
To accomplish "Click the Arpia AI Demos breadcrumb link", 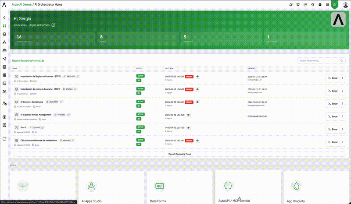I will [x=21, y=4].
